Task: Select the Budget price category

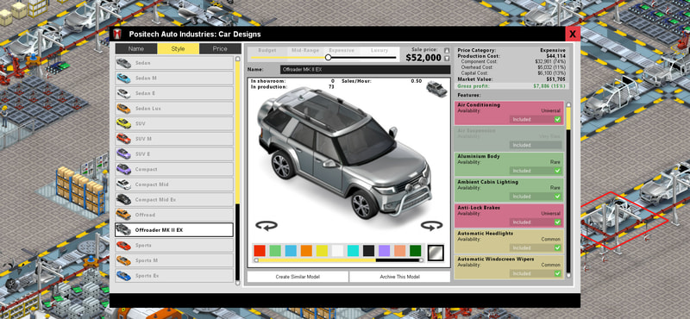Action: [x=267, y=51]
